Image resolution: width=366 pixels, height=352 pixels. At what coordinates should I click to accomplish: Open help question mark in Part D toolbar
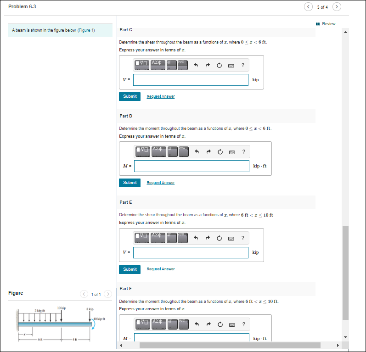coord(244,151)
